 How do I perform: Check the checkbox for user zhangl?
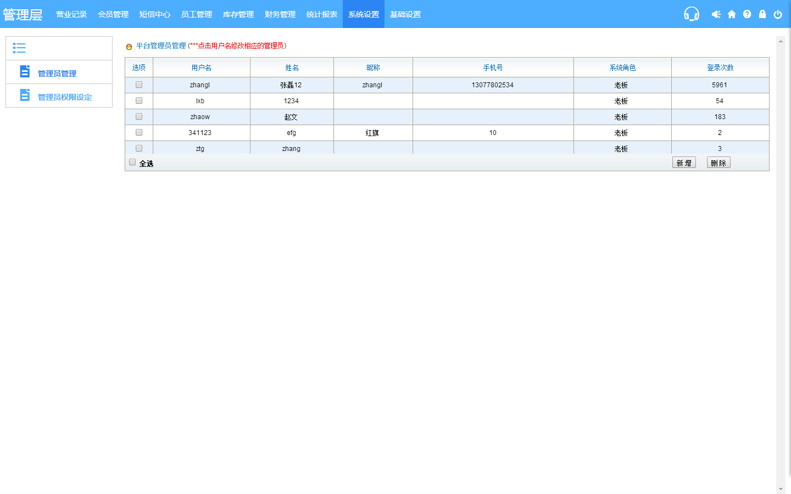point(139,85)
